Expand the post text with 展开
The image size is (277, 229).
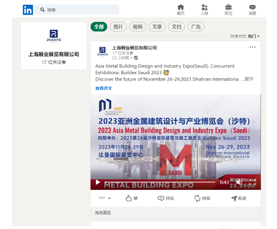(x=249, y=79)
